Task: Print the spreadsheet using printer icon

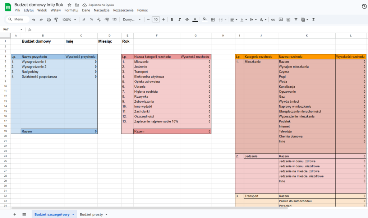Action: (x=49, y=20)
